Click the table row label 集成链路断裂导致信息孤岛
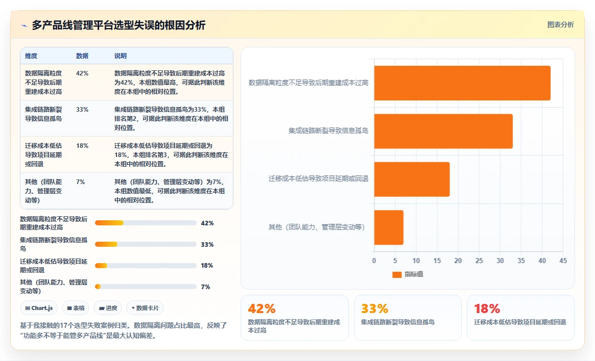The height and width of the screenshot is (361, 595). click(43, 114)
